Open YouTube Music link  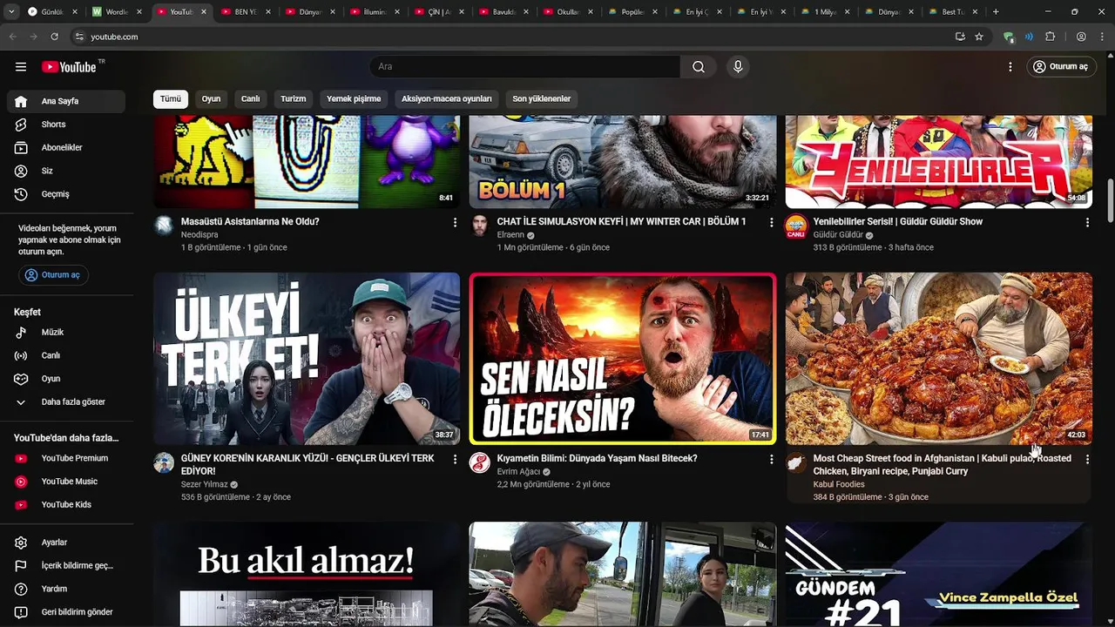(66, 482)
